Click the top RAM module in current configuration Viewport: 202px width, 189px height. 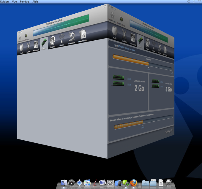click(119, 77)
